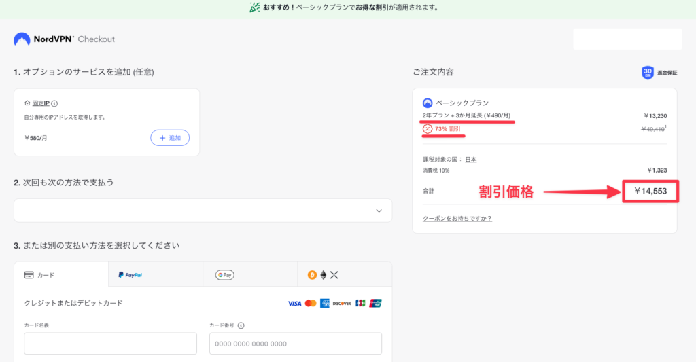Change tax country via 日本 link
This screenshot has height=362, width=696.
click(x=471, y=159)
